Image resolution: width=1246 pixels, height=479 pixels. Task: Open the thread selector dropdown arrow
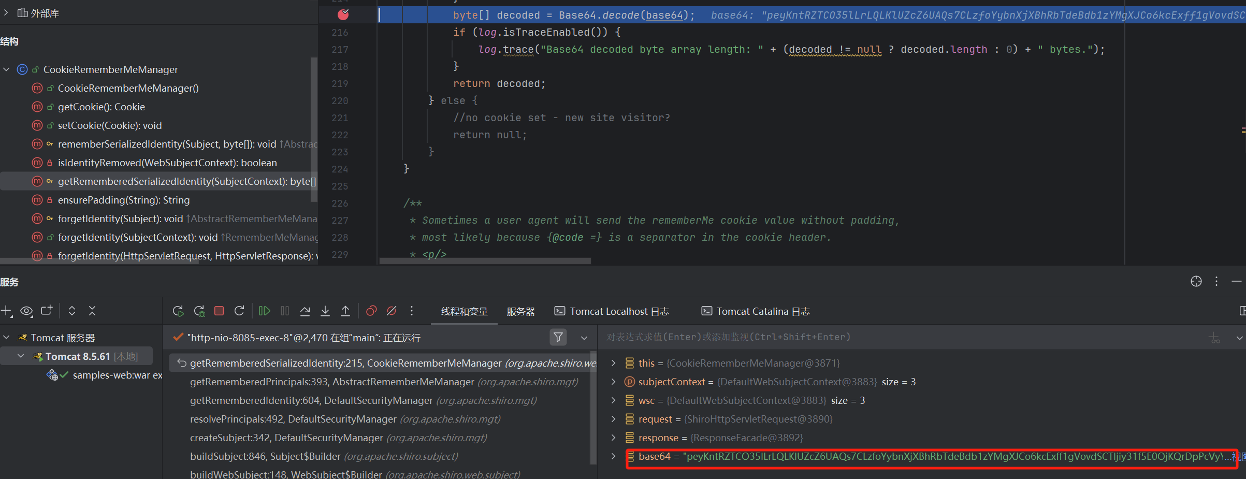point(584,338)
